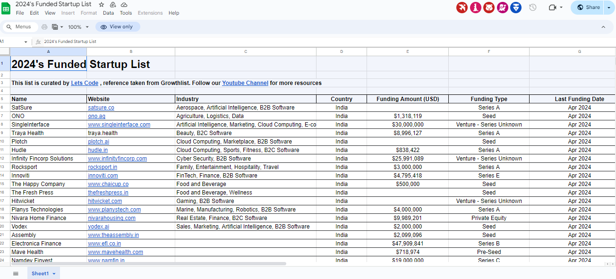Viewport: 616px width, 279px height.
Task: Open the View menu
Action: click(x=50, y=13)
